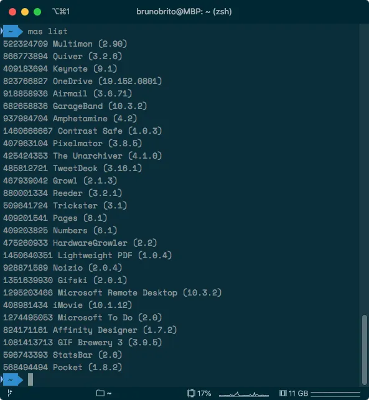The height and width of the screenshot is (400, 369).
Task: Click the folder icon in status bar
Action: [100, 393]
